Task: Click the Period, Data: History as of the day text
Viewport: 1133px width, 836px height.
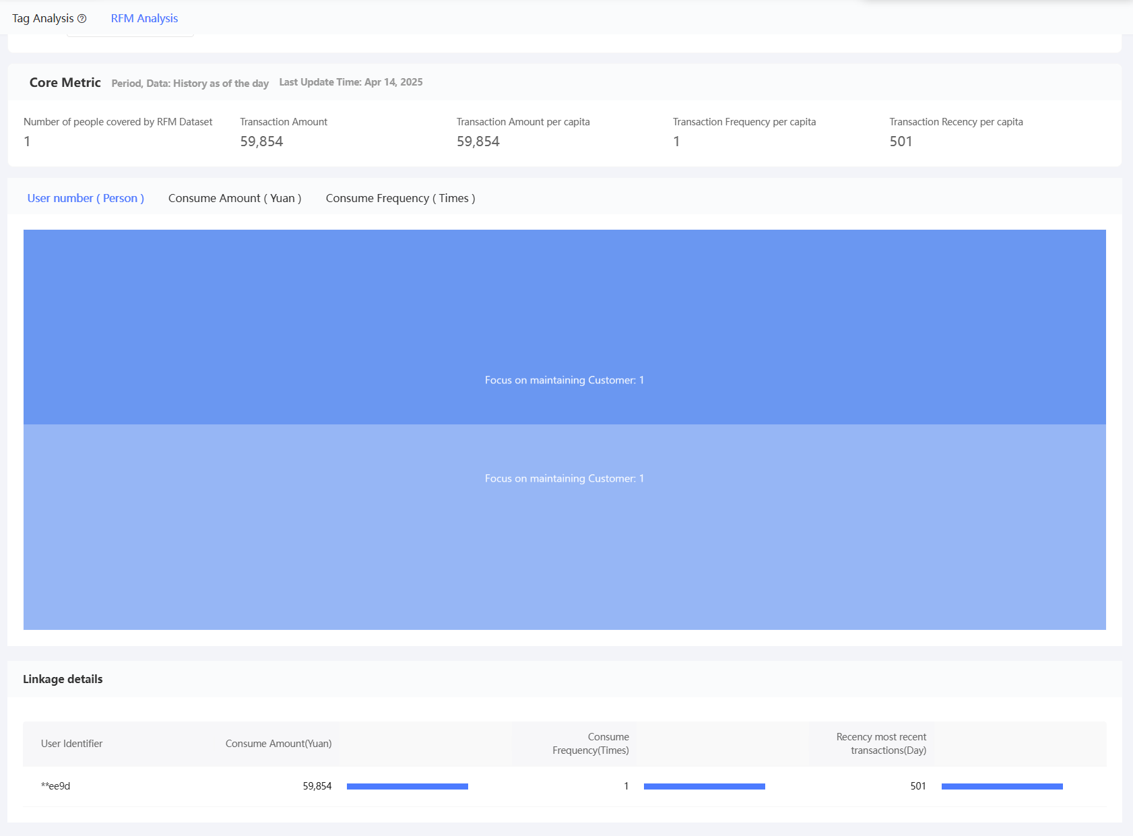Action: coord(190,84)
